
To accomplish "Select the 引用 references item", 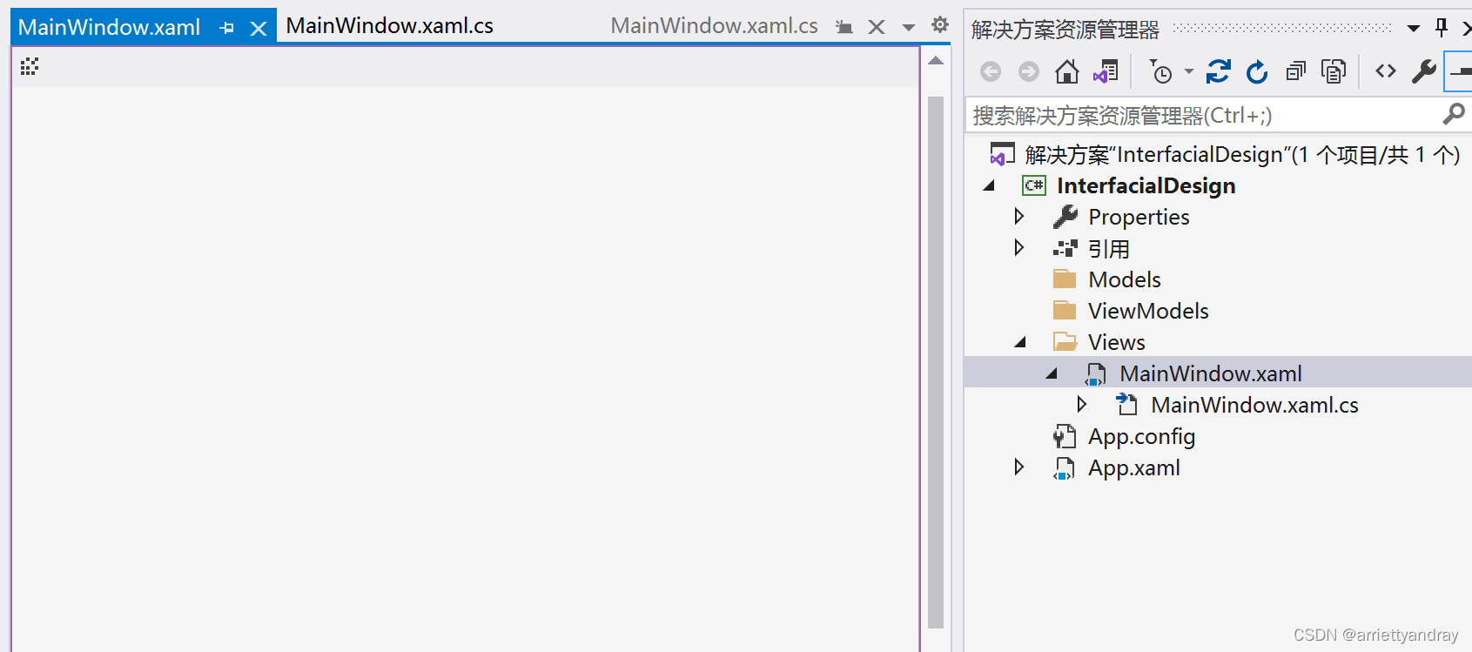I will pos(1109,248).
